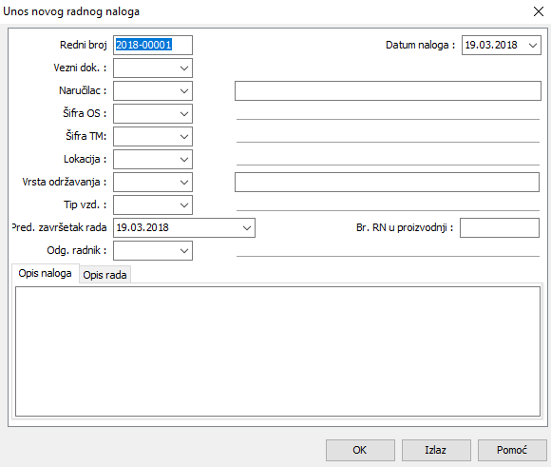Image resolution: width=551 pixels, height=467 pixels.
Task: Select the Opis naloga tab
Action: coord(45,273)
